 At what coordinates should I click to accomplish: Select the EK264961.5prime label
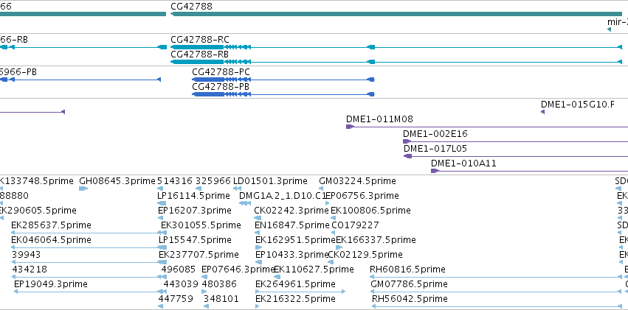coord(296,284)
